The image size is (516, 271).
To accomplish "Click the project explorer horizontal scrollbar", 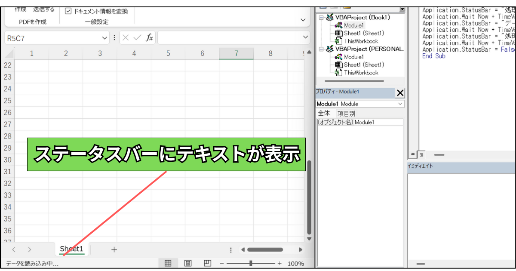I will click(x=354, y=81).
